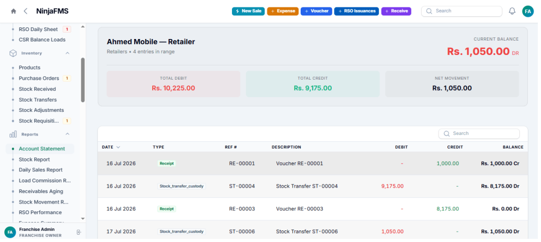Click the Receive button
Screen dimensions: 541x242
click(396, 11)
